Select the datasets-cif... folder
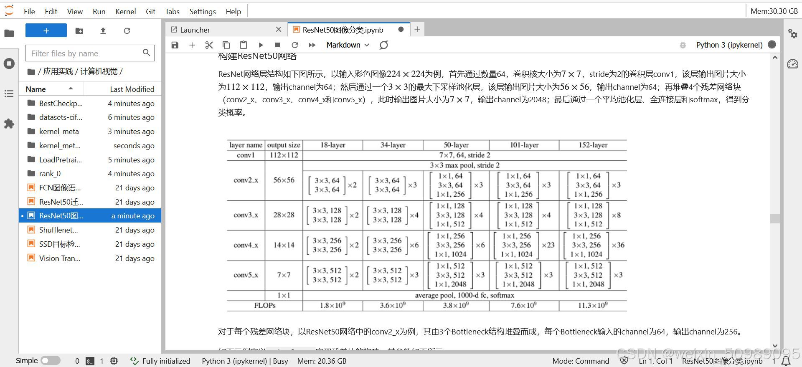Image resolution: width=802 pixels, height=367 pixels. [90, 117]
